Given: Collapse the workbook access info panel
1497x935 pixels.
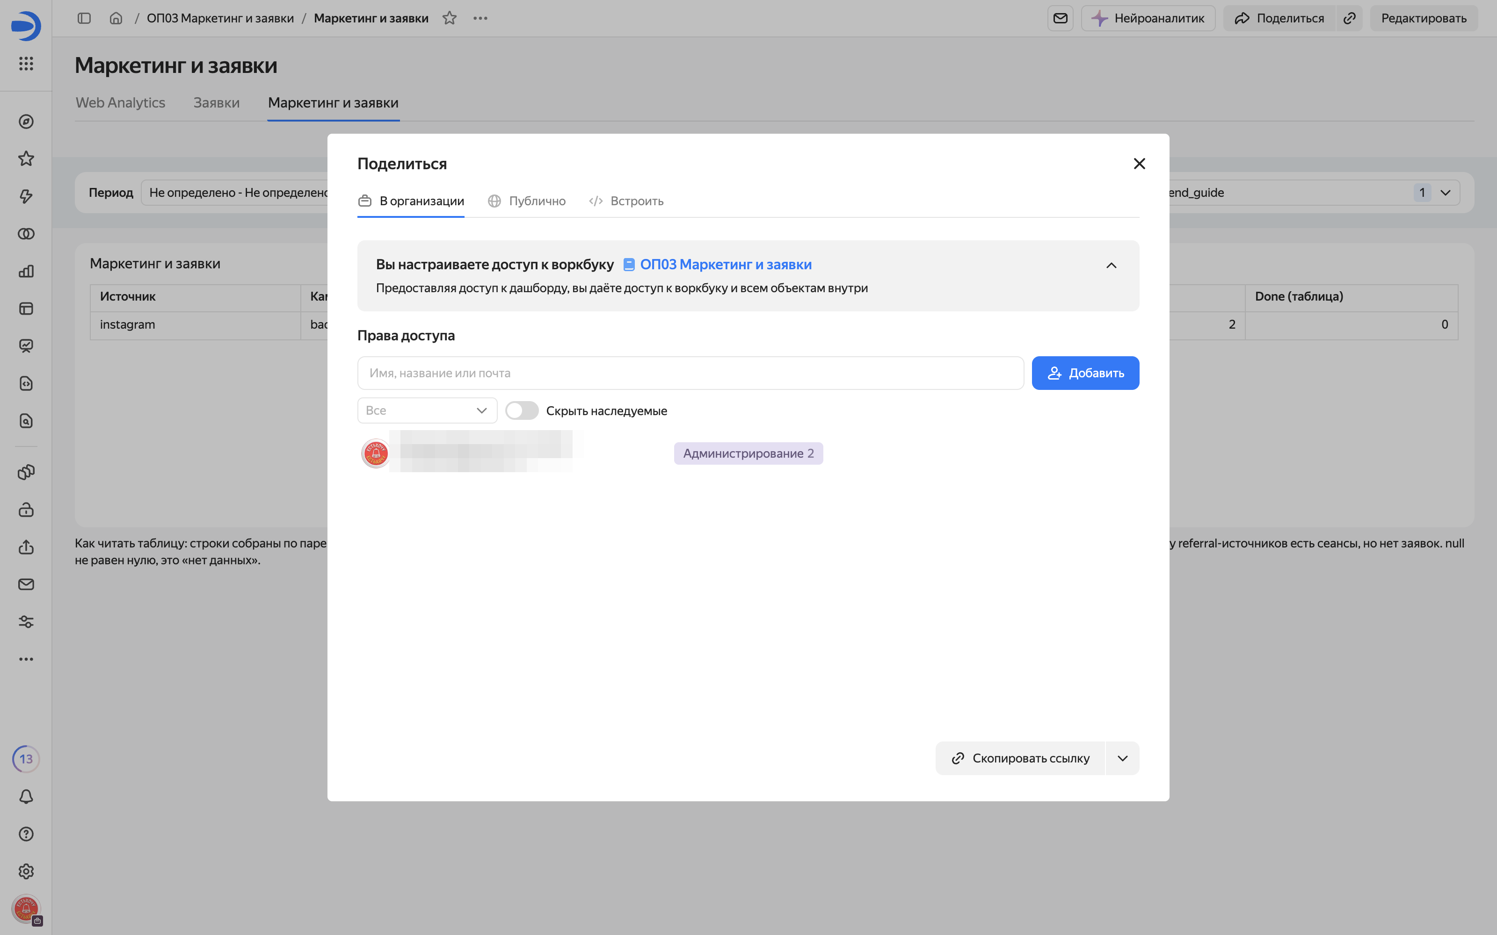Looking at the screenshot, I should coord(1112,265).
